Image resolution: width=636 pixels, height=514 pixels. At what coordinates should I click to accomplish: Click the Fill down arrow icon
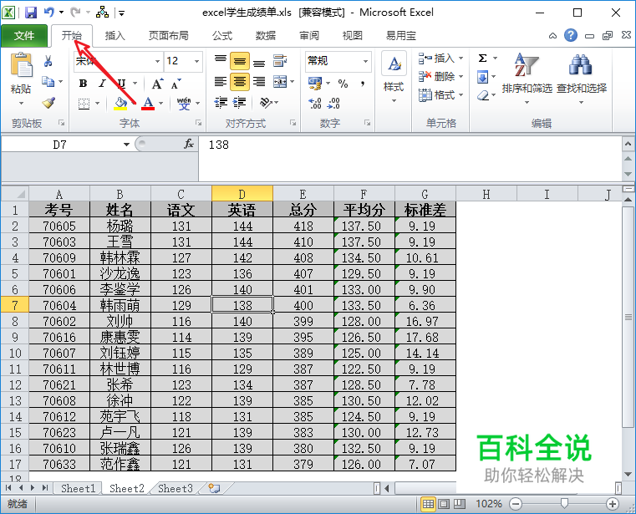point(483,77)
